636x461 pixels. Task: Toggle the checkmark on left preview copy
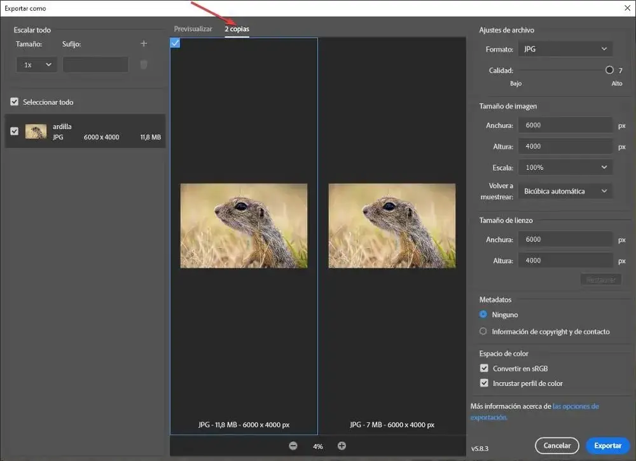pyautogui.click(x=176, y=43)
